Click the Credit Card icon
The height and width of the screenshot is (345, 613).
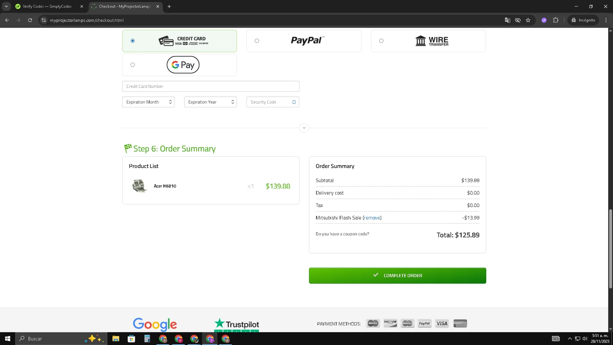tap(166, 41)
